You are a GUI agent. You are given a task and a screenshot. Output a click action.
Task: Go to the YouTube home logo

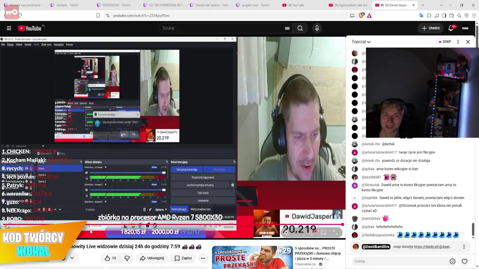[30, 28]
